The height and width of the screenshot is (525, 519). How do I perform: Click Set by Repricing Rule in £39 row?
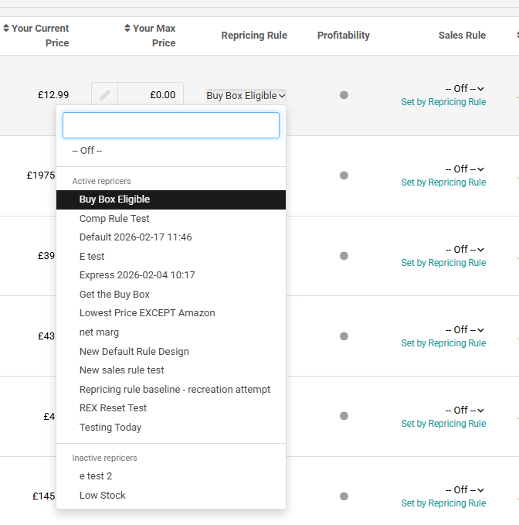(443, 263)
